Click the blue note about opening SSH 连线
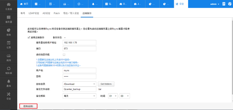233x110 pixels. coord(53,60)
